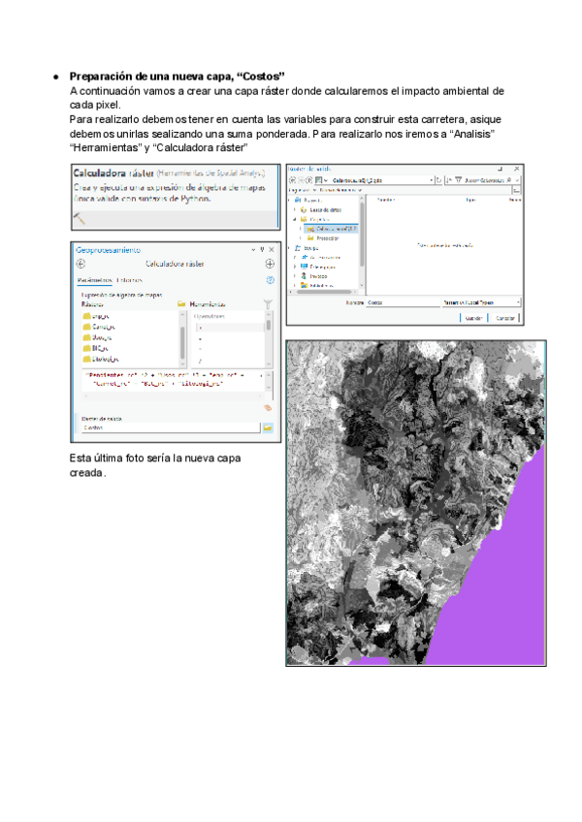The height and width of the screenshot is (822, 582).
Task: Click the plus icon next to Calculadora ráster title
Action: tap(270, 264)
